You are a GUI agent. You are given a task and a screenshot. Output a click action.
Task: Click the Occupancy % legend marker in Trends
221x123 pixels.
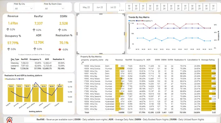point(142,21)
